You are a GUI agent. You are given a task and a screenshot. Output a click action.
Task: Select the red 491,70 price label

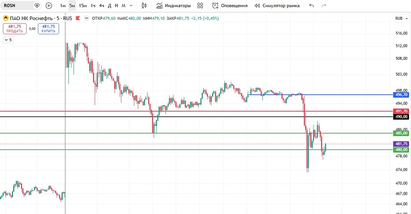(x=401, y=111)
